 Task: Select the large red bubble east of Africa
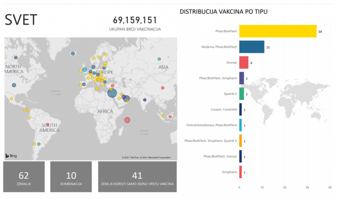[127, 120]
